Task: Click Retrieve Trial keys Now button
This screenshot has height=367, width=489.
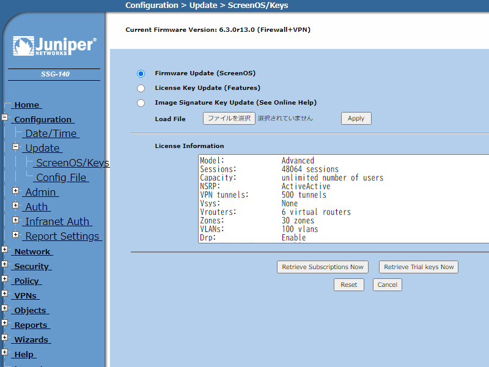Action: click(x=419, y=267)
